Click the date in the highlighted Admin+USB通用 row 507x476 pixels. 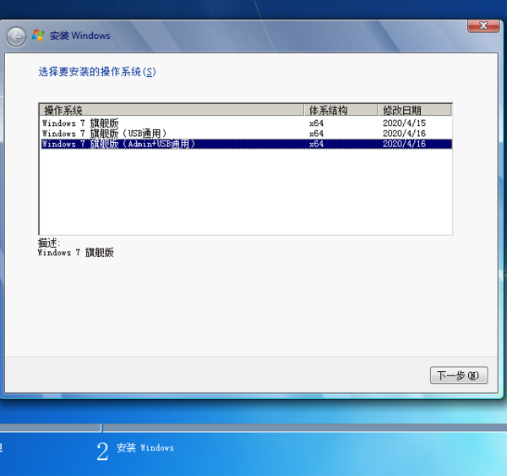(404, 144)
